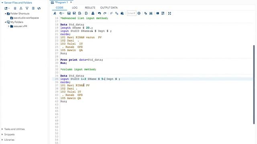Viewport: 257px width, 144px height.
Task: Click line 42 'Run;'
Action: click(63, 101)
